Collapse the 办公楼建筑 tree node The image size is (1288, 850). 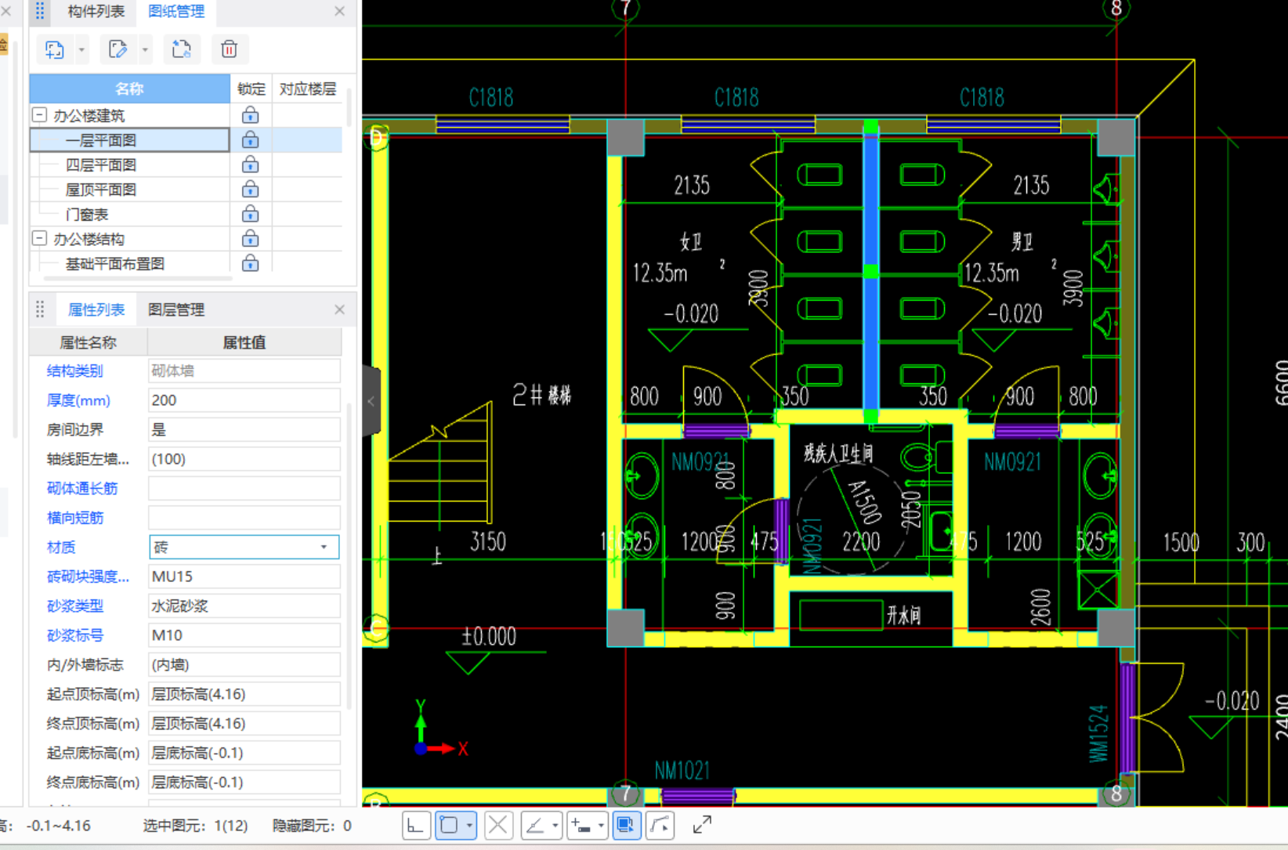[39, 115]
